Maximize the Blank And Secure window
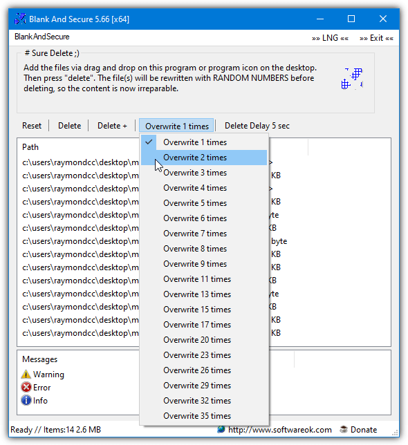Screen dimensions: 408x445 click(x=351, y=19)
